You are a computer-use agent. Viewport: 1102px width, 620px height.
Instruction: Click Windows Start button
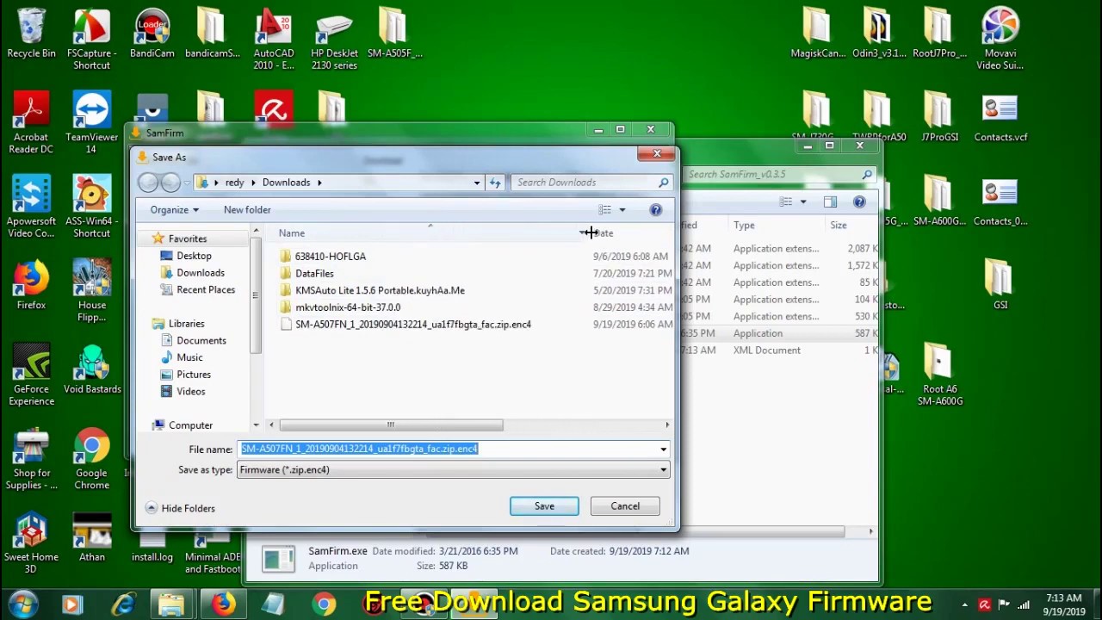[x=23, y=604]
